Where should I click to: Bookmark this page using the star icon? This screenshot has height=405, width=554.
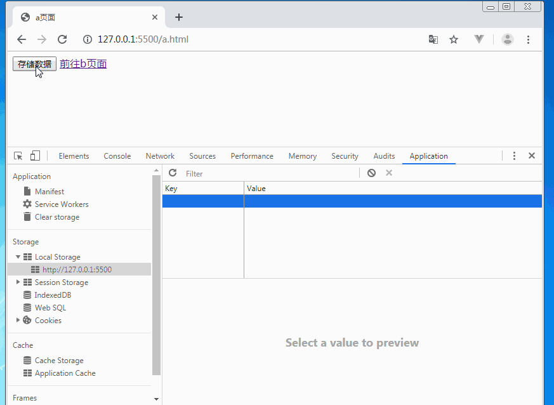pos(454,39)
